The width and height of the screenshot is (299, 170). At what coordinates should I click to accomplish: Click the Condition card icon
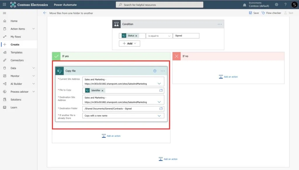[x=117, y=24]
